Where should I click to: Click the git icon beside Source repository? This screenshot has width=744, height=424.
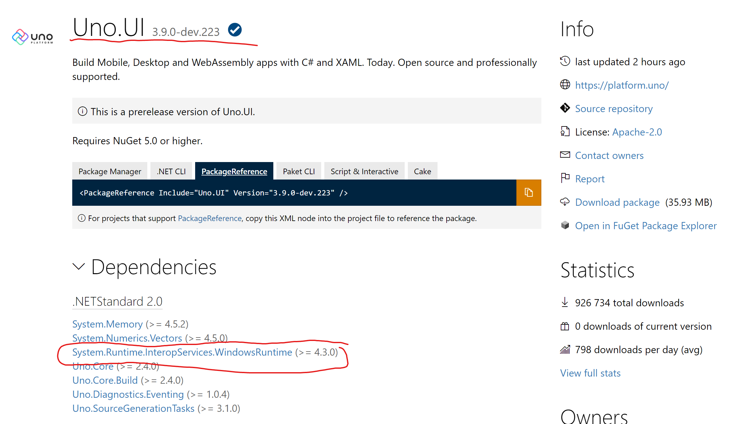click(x=565, y=108)
